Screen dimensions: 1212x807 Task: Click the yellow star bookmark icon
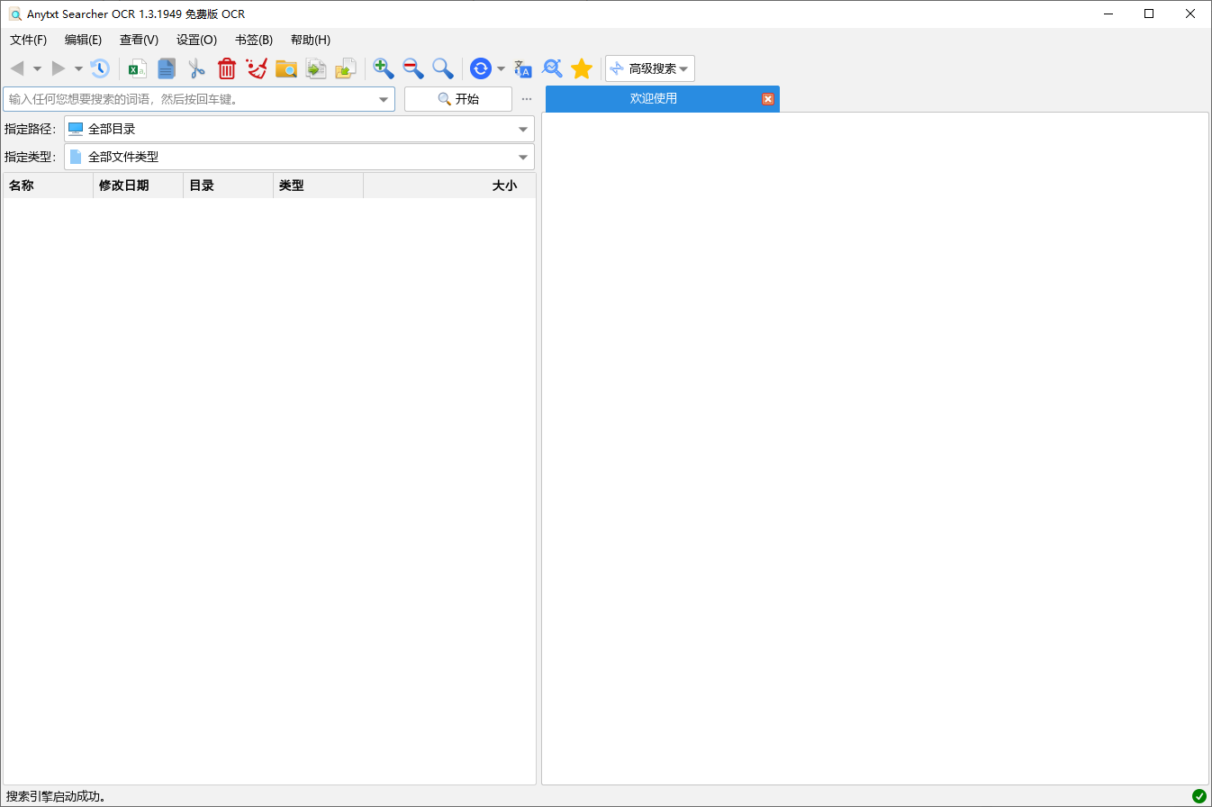pyautogui.click(x=582, y=68)
